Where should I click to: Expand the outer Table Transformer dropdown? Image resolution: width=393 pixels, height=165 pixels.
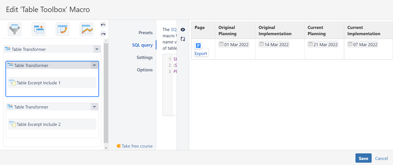tap(97, 49)
